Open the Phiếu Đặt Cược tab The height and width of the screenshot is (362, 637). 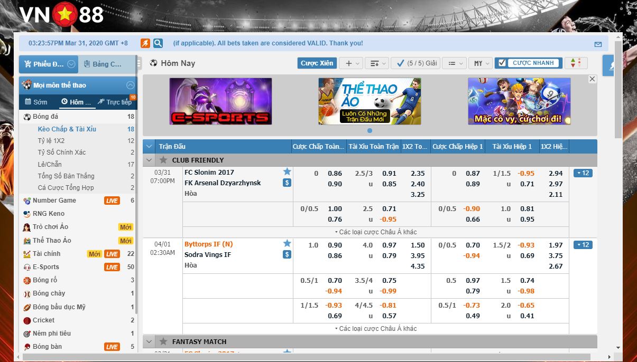(48, 64)
